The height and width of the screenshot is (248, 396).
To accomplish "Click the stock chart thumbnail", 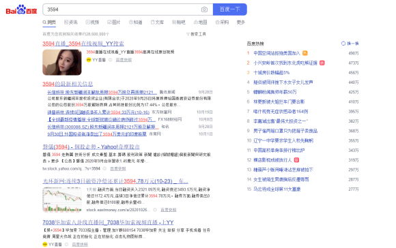I will (x=62, y=200).
